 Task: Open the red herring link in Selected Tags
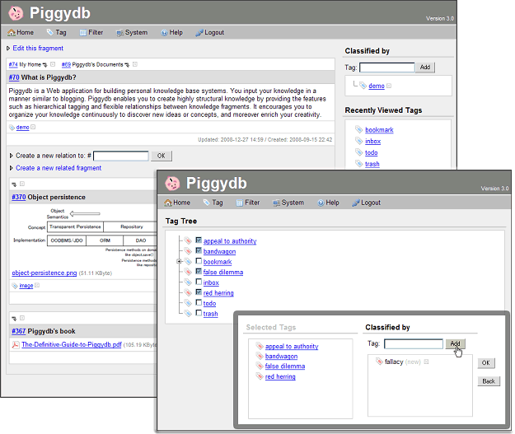(x=280, y=377)
